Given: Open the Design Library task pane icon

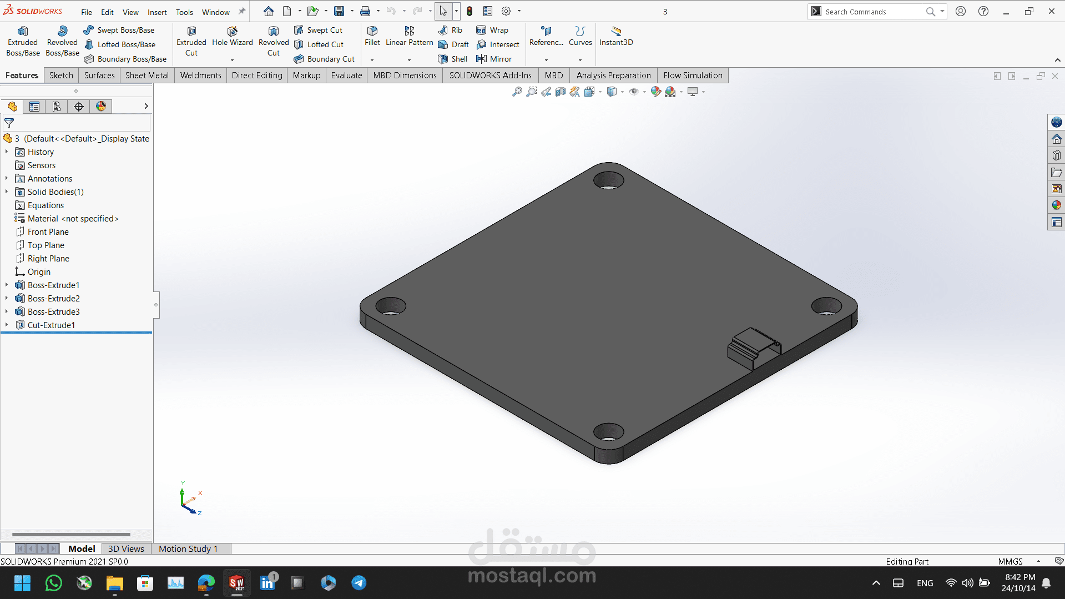Looking at the screenshot, I should 1057,155.
